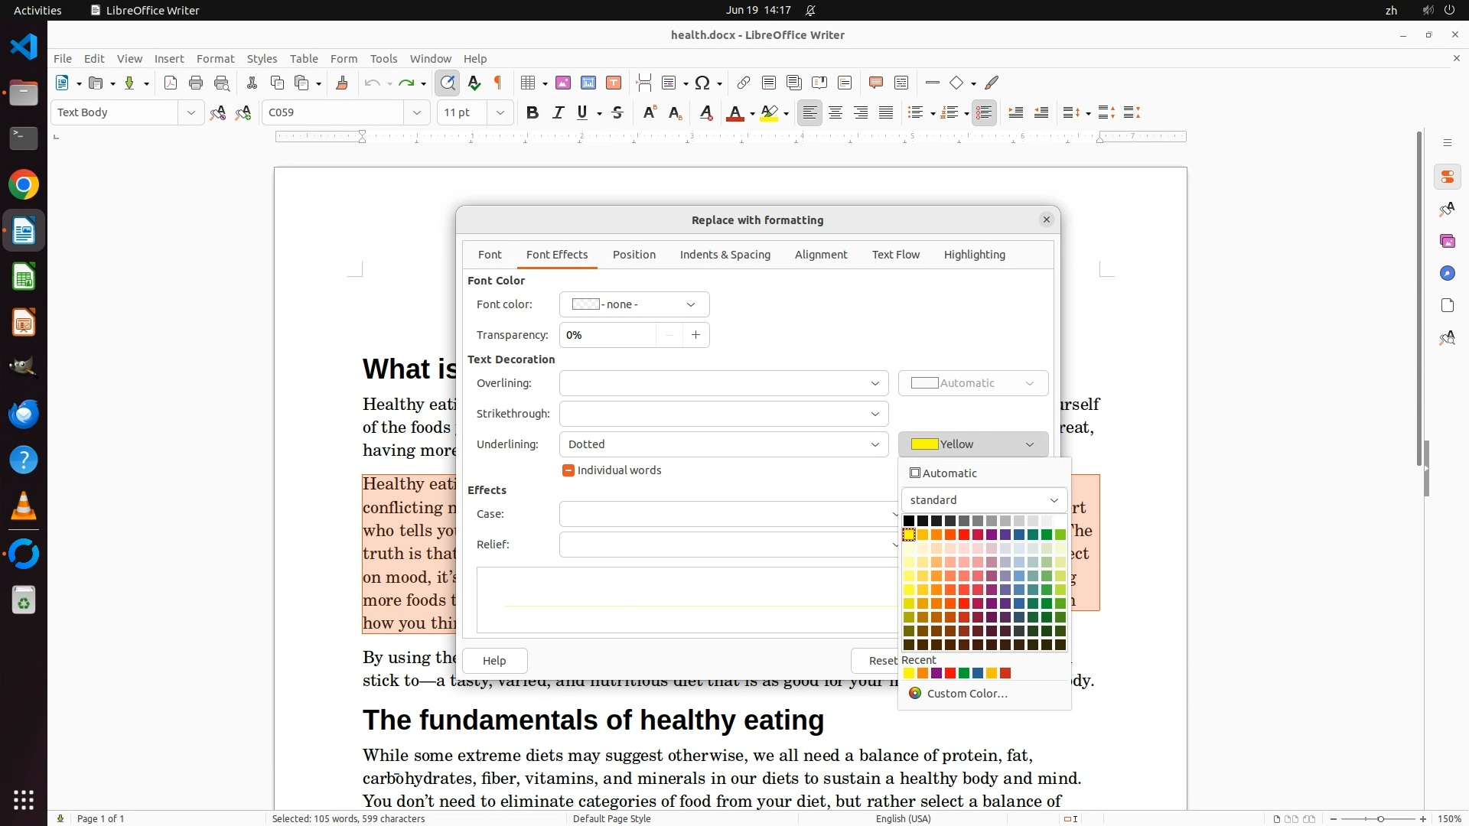
Task: Expand the Underlining style dropdown
Action: tap(875, 444)
